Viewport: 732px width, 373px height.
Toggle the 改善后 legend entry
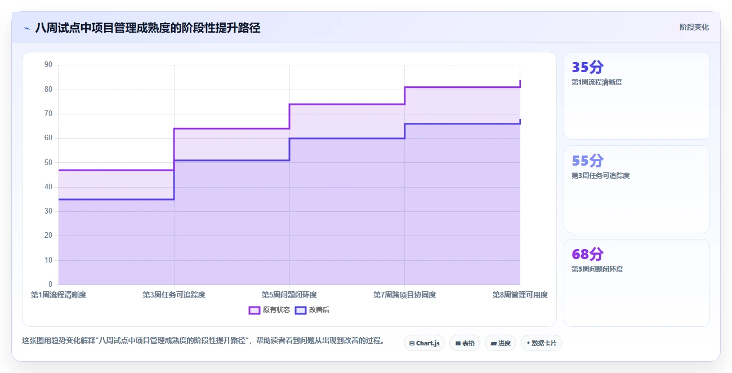click(x=312, y=310)
